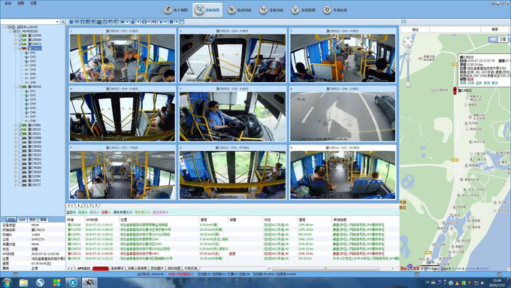Toggle the checkbox for vehicle 冀C23709

(20, 35)
